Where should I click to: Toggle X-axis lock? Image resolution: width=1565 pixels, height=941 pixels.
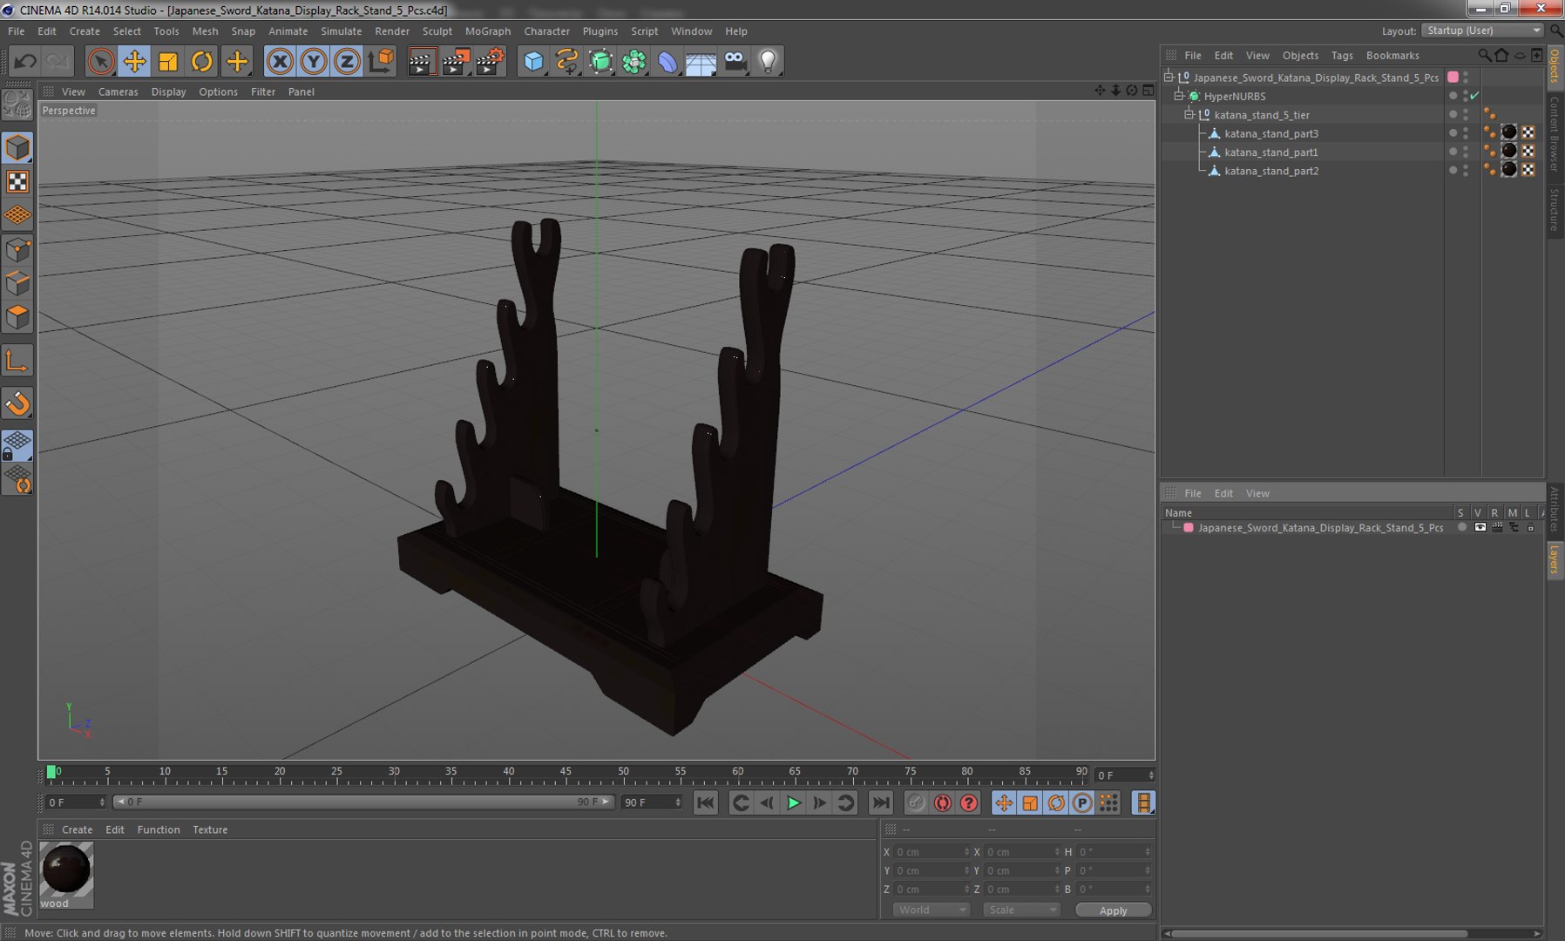point(280,61)
